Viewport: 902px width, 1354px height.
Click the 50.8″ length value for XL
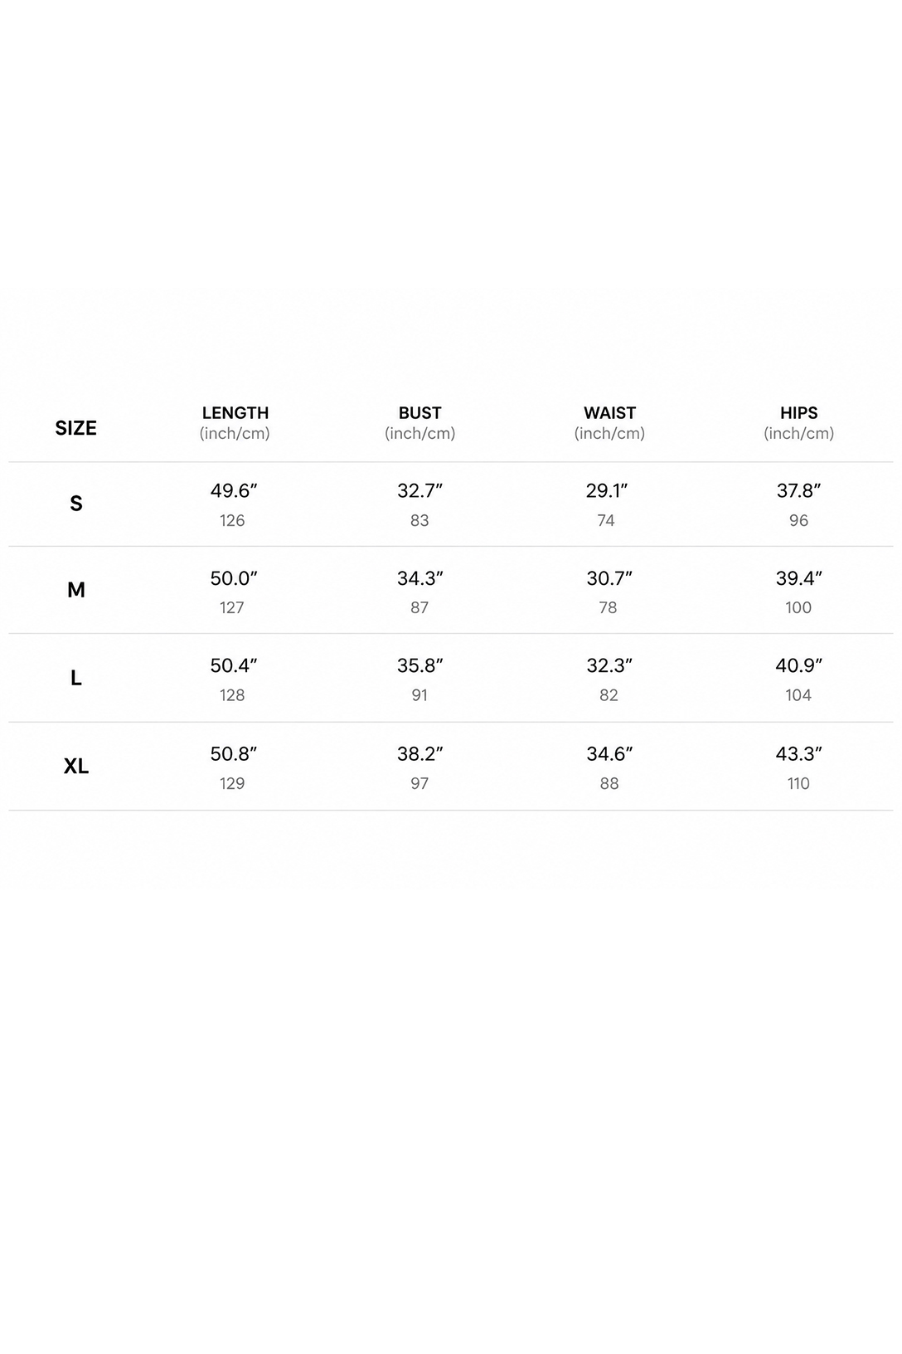point(234,753)
